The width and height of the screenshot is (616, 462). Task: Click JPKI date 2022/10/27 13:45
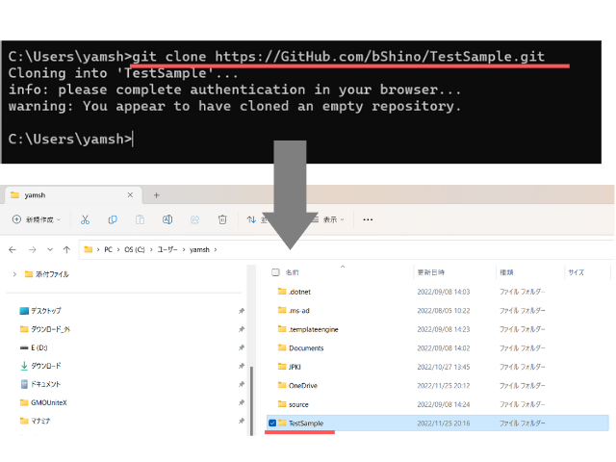(443, 367)
